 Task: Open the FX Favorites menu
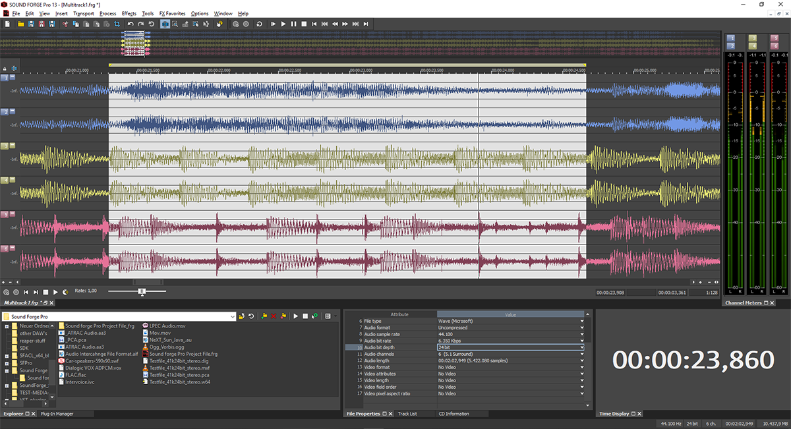pyautogui.click(x=173, y=13)
